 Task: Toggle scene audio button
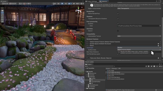pyautogui.click(x=66, y=4)
